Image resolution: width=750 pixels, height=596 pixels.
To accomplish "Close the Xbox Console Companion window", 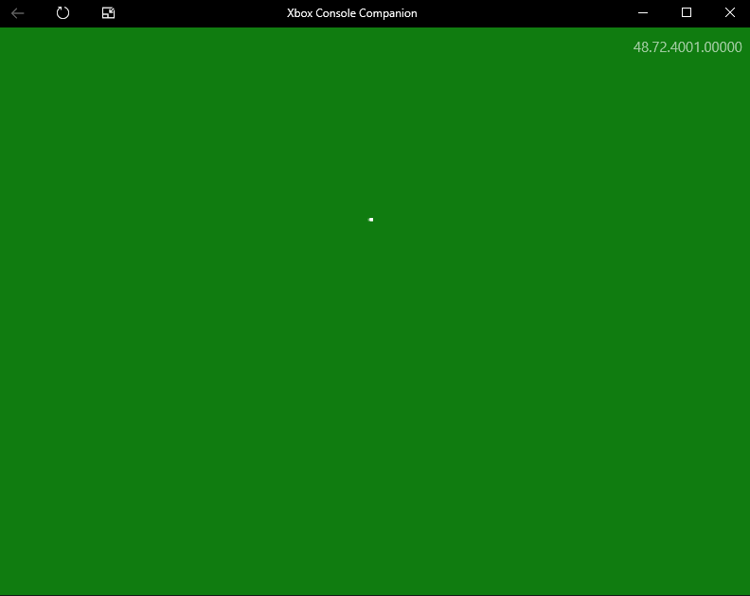I will coord(730,12).
